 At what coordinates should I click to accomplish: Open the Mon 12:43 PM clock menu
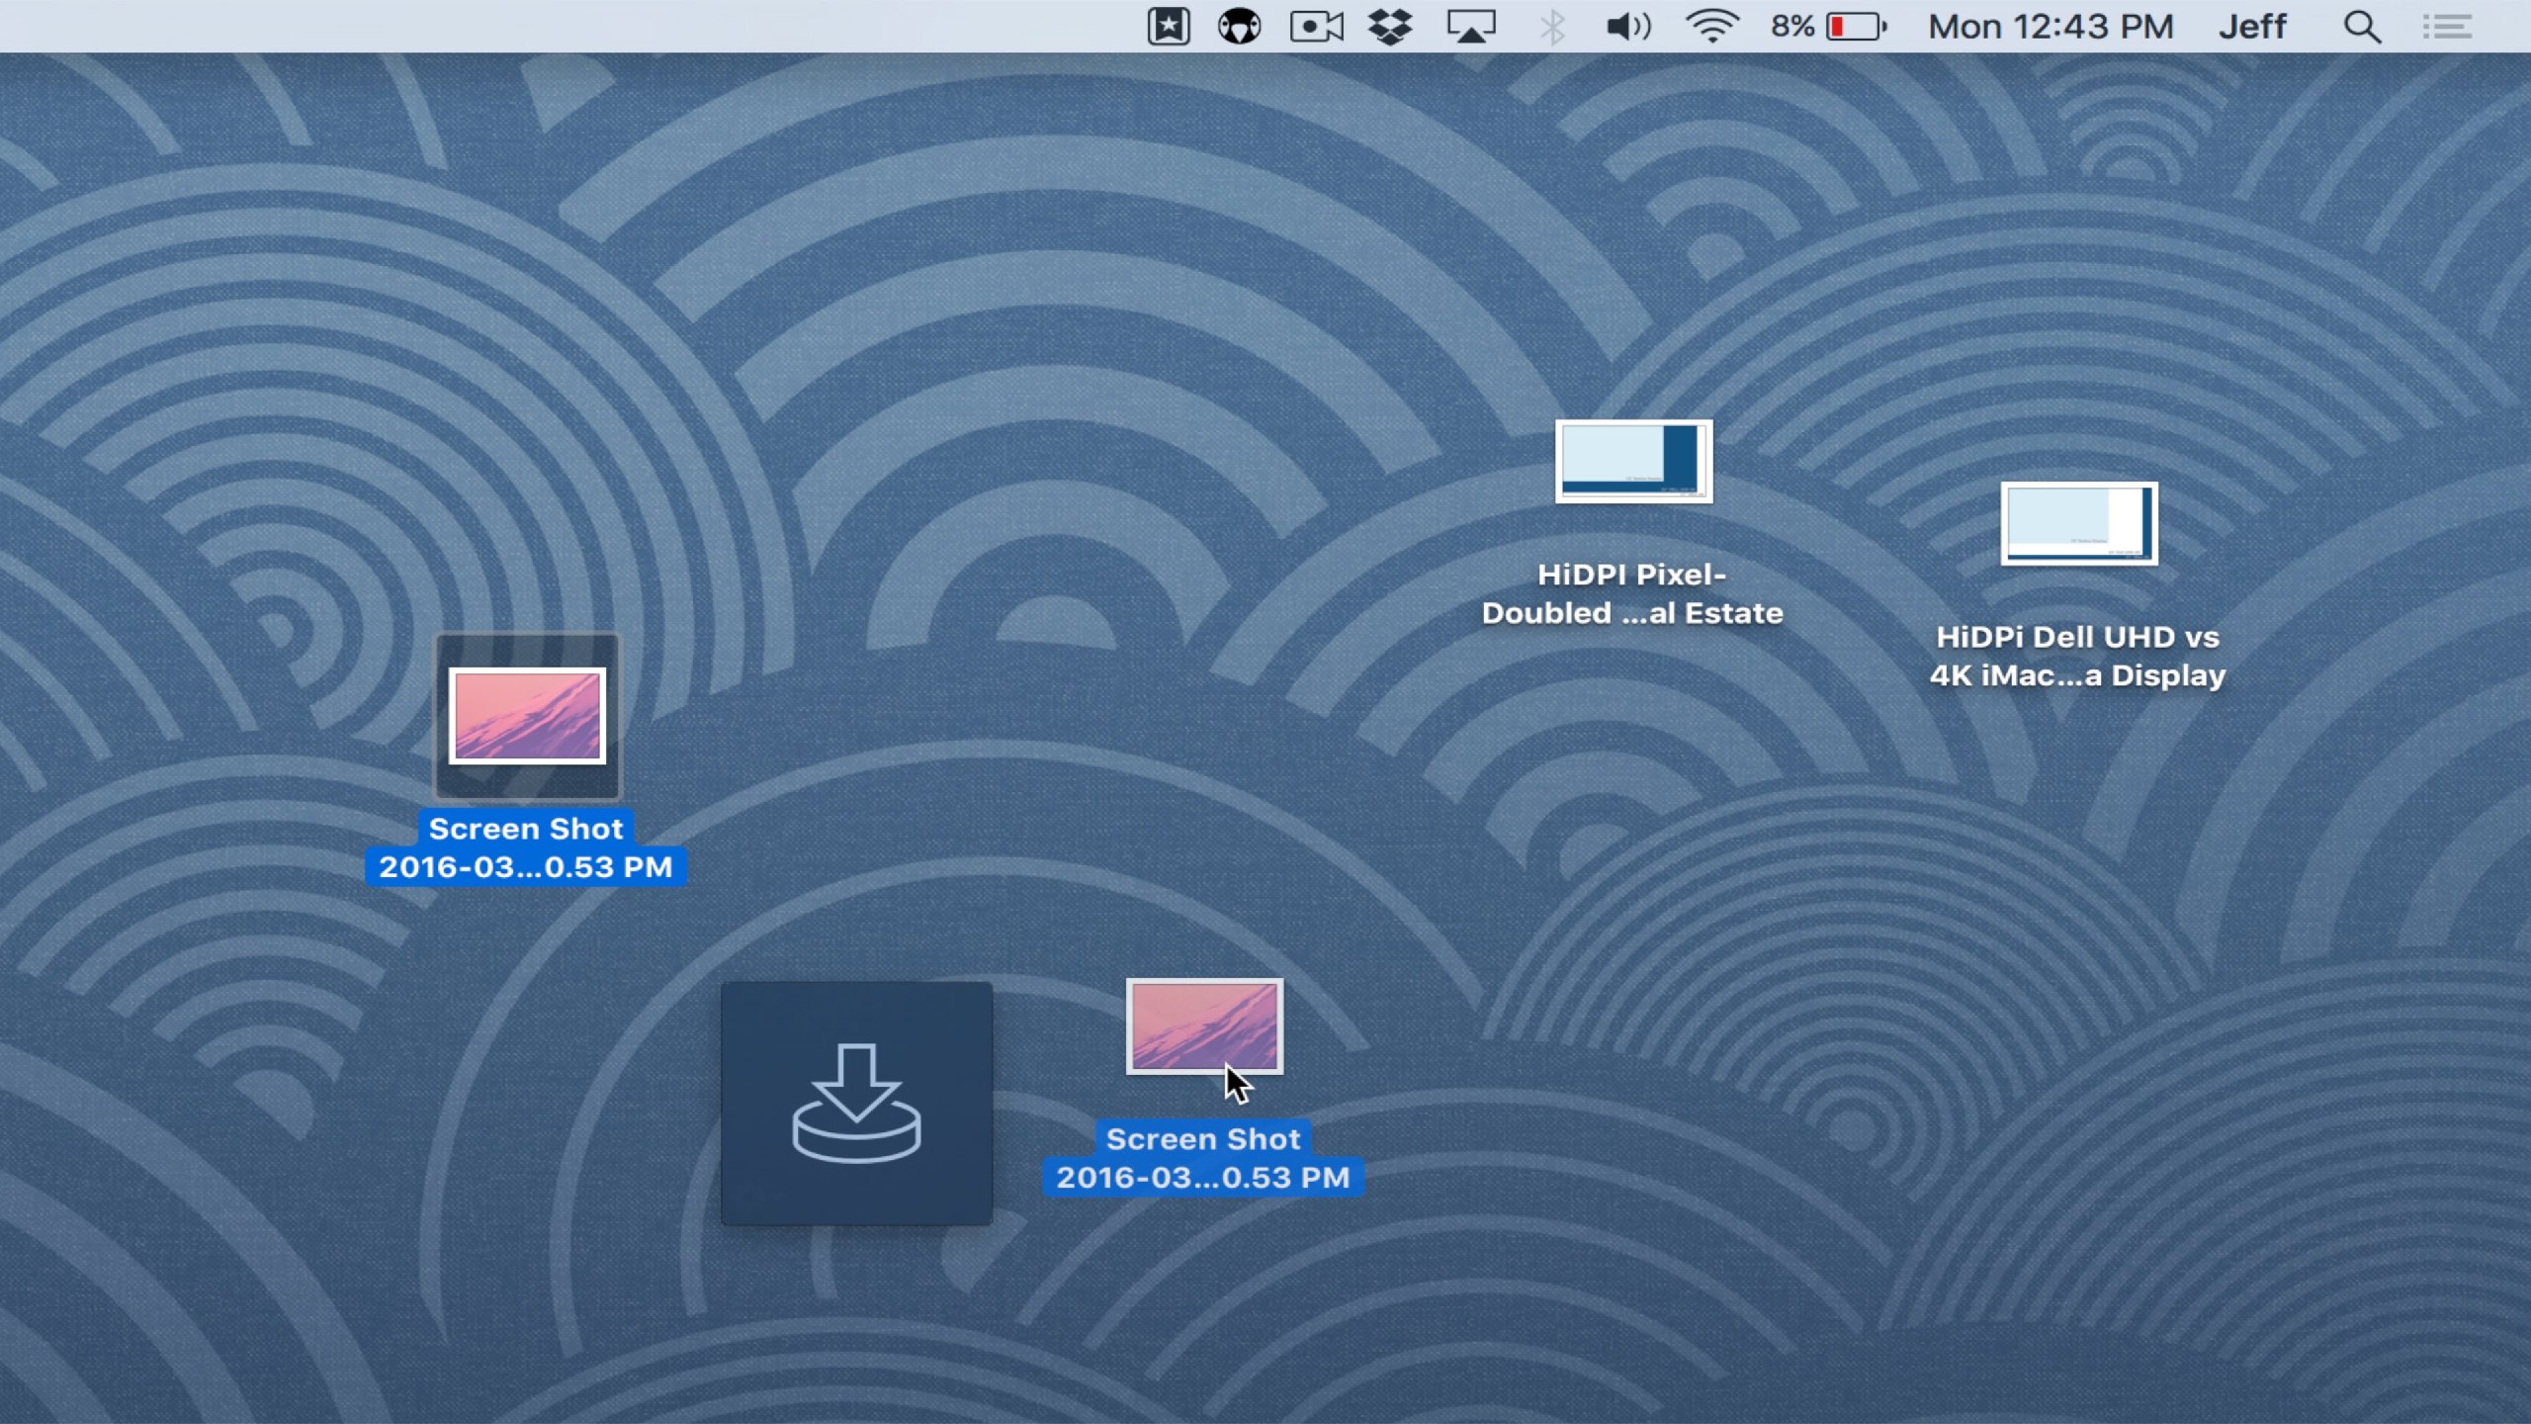click(x=2051, y=27)
